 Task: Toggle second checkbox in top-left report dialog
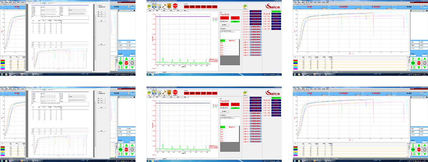pyautogui.click(x=97, y=8)
